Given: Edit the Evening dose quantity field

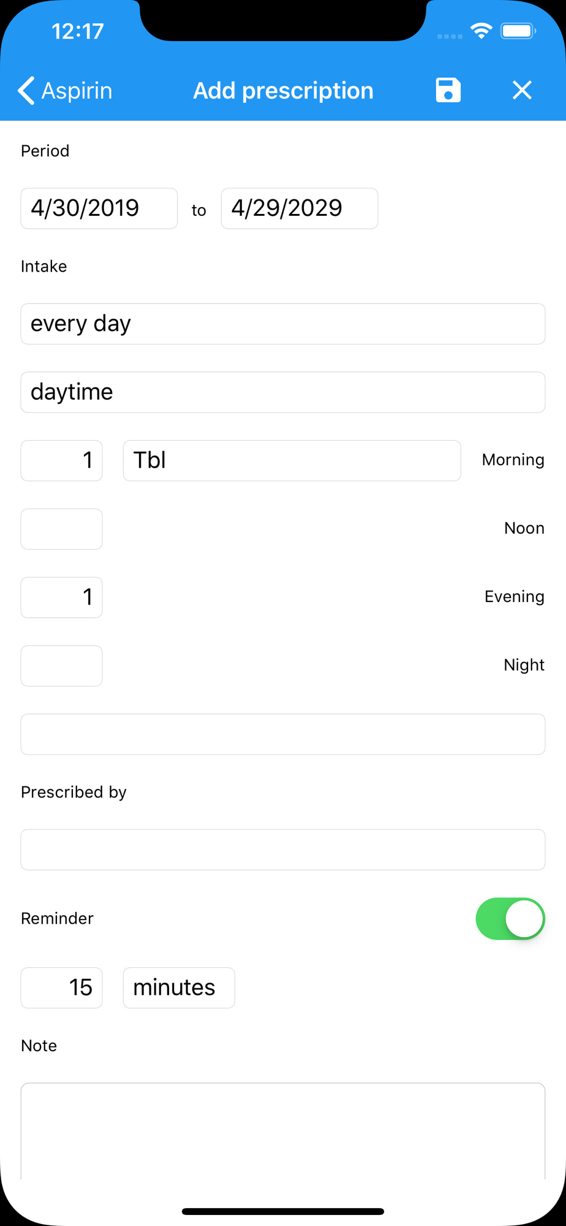Looking at the screenshot, I should (x=62, y=597).
